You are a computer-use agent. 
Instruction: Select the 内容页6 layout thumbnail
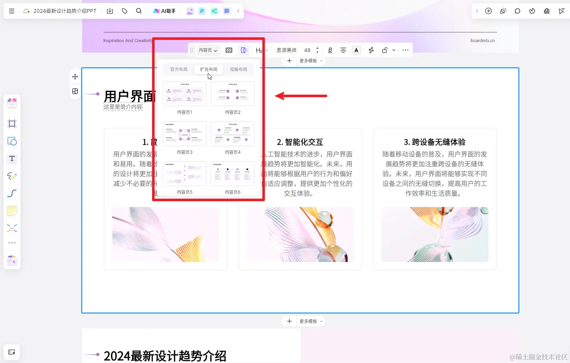[x=233, y=174]
